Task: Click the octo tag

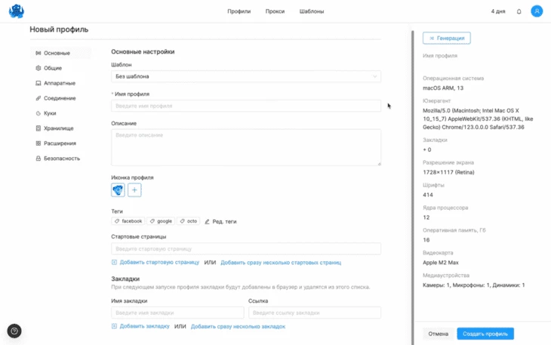Action: [x=189, y=221]
